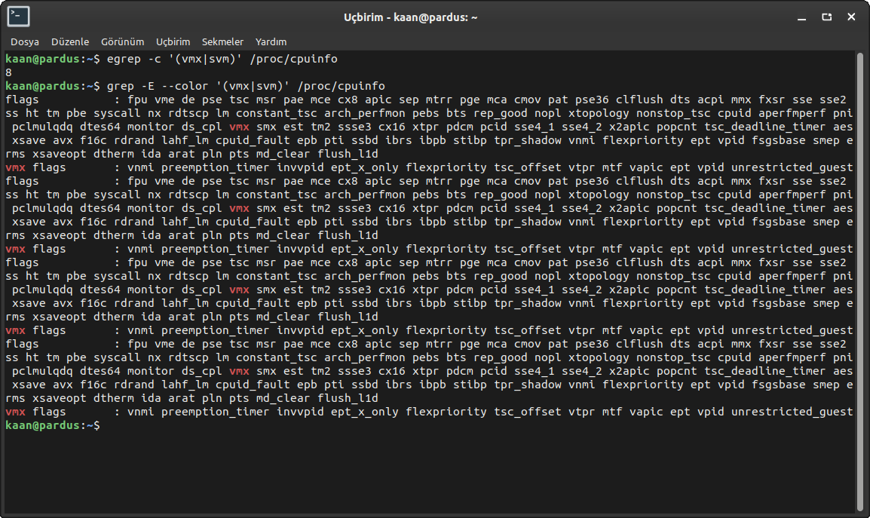This screenshot has height=518, width=870.
Task: Click the first red highlighted vmx match
Action: [x=239, y=127]
